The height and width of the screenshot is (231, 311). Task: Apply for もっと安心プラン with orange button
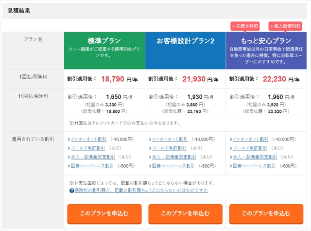coord(266,213)
